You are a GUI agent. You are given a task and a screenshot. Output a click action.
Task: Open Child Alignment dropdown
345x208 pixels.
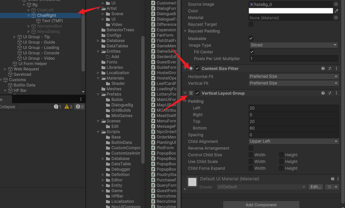pyautogui.click(x=294, y=142)
